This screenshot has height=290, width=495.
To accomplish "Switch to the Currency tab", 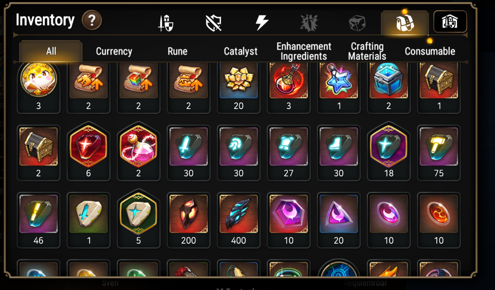I will [114, 51].
